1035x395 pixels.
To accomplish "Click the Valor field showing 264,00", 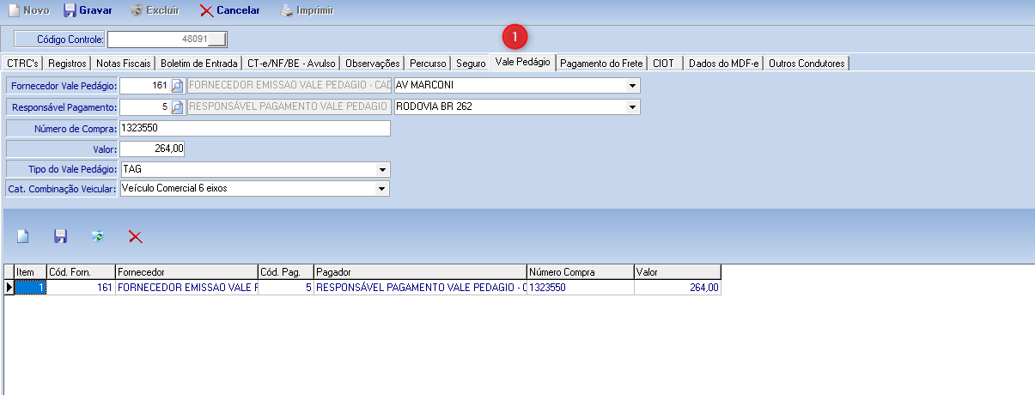I will 152,149.
